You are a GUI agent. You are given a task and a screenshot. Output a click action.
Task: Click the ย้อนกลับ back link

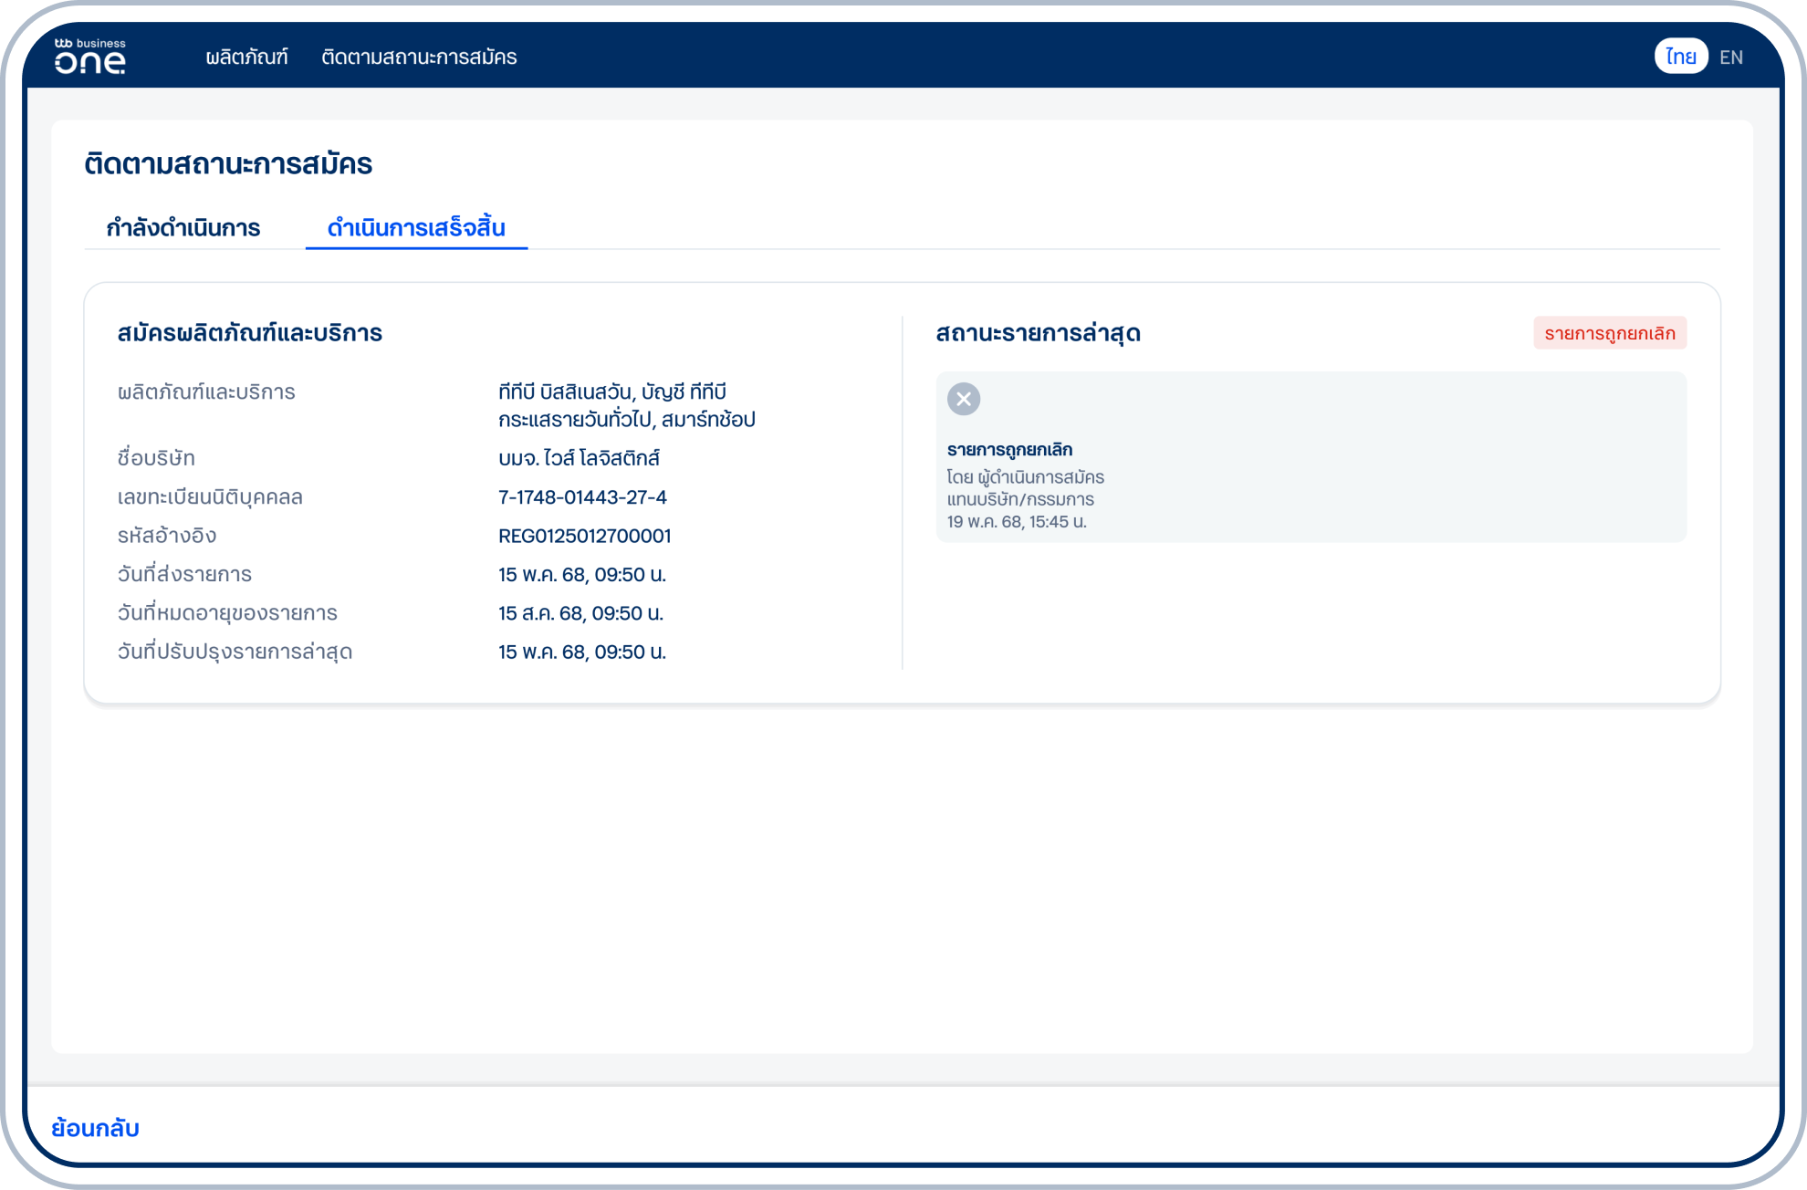(x=95, y=1128)
